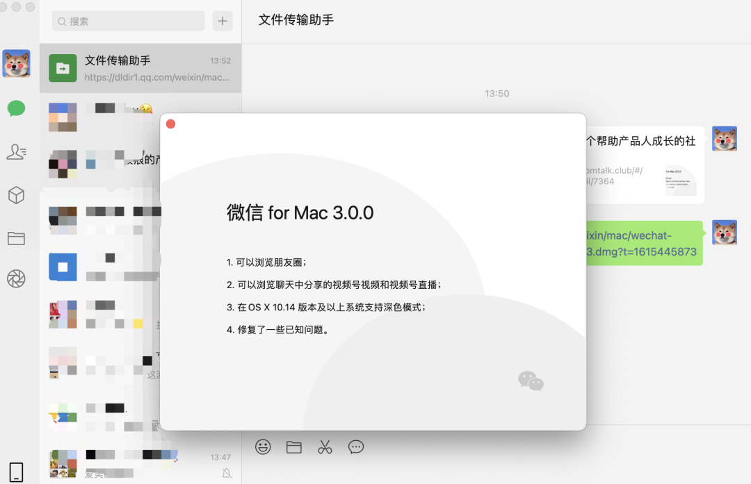751x484 pixels.
Task: Take a screenshot with the scissors icon
Action: click(325, 447)
